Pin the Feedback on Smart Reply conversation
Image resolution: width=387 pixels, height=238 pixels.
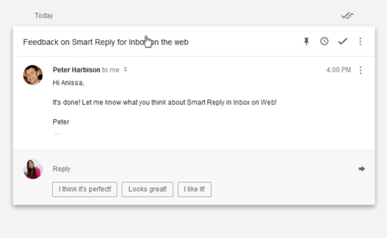306,42
